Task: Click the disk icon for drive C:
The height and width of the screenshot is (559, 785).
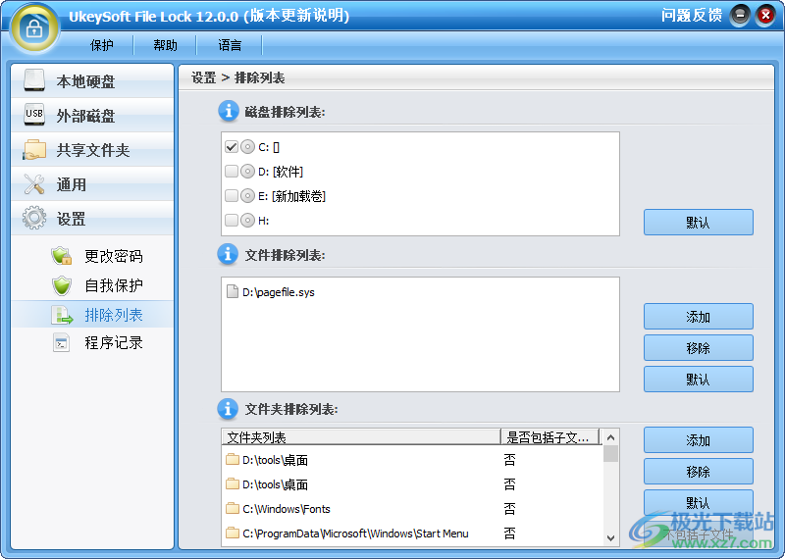Action: [247, 147]
